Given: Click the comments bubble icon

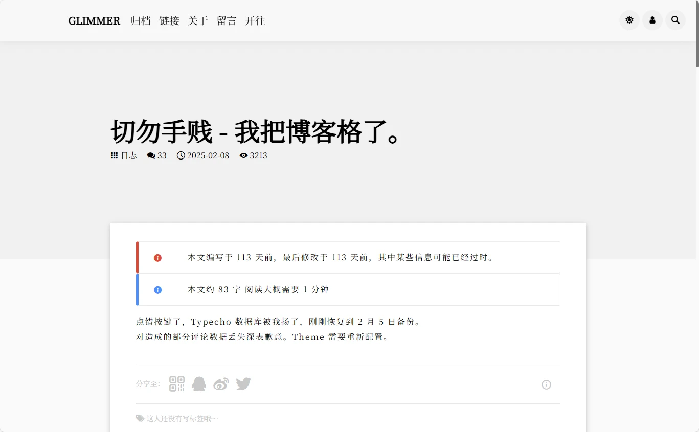Looking at the screenshot, I should 151,155.
